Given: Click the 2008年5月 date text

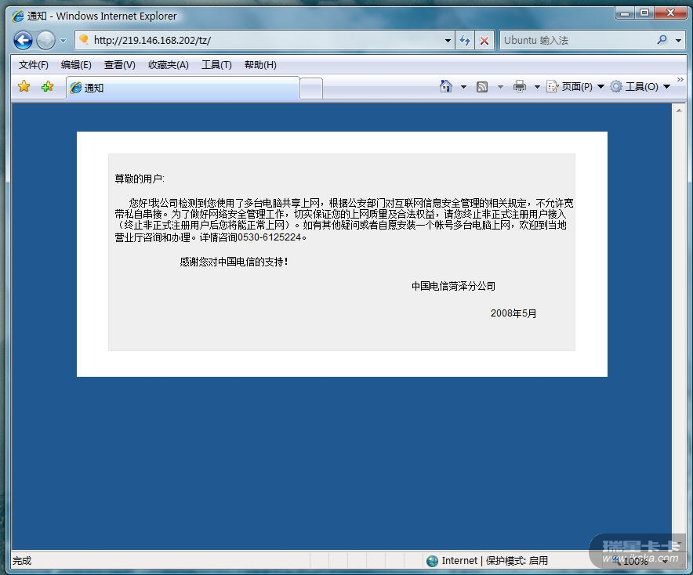Looking at the screenshot, I should pos(513,313).
